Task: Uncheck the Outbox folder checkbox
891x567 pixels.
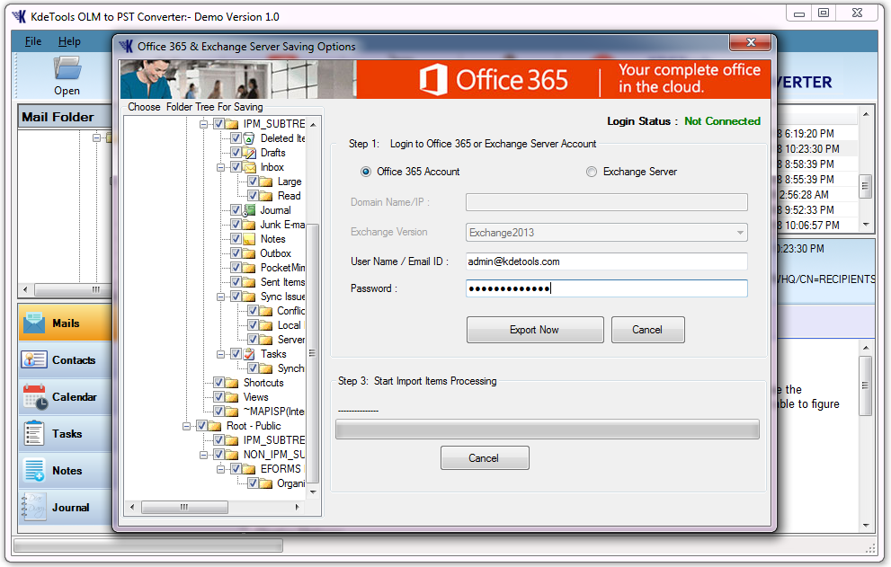Action: pyautogui.click(x=236, y=252)
